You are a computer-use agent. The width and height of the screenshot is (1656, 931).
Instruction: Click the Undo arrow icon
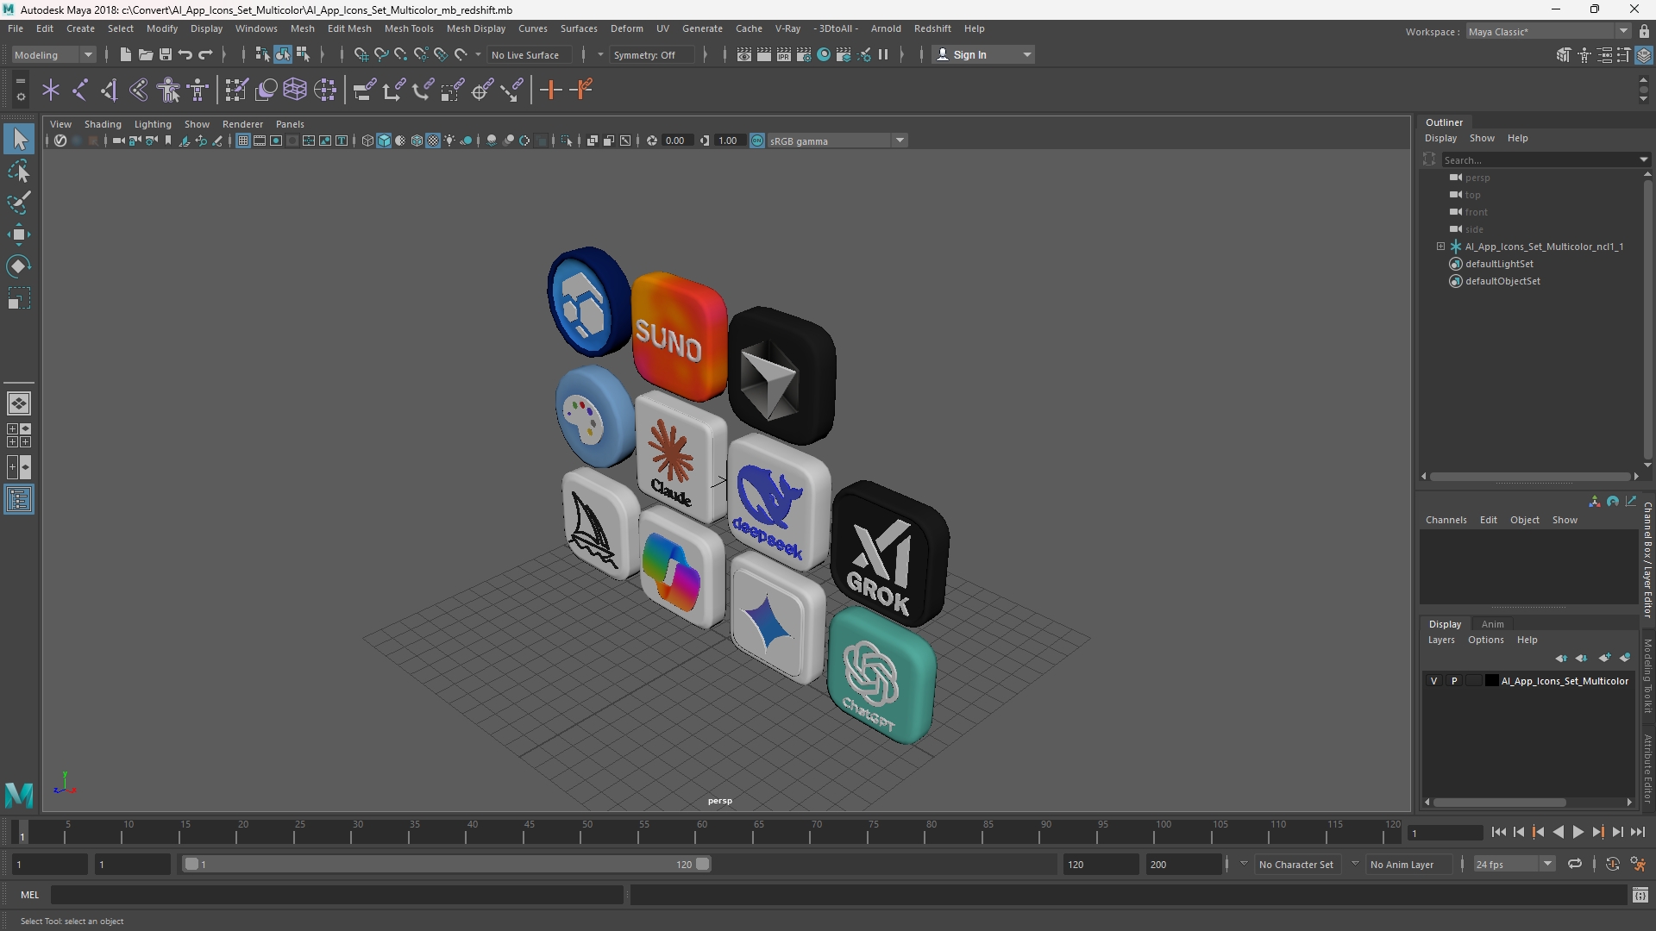pos(185,54)
